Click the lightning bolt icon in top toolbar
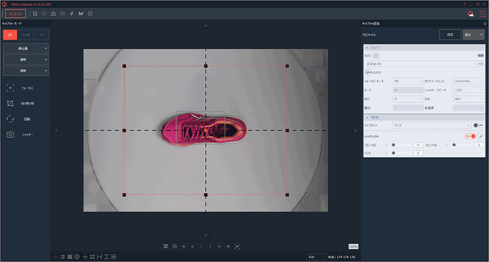This screenshot has height=262, width=489. pos(72,13)
